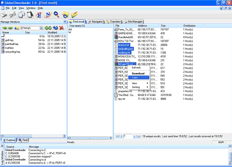
Task: Click the red X stop icon
Action: coord(61,28)
